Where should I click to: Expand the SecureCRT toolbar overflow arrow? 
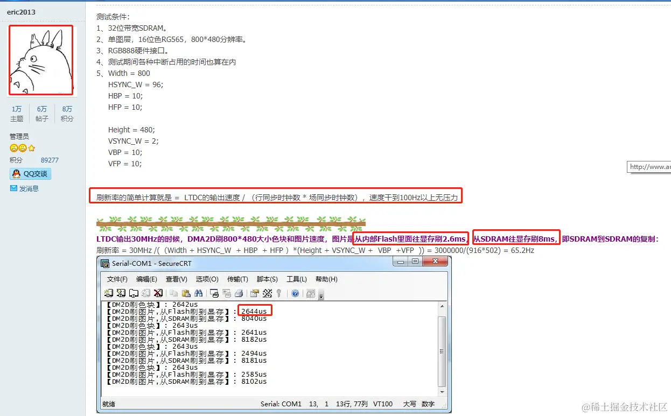(x=321, y=297)
